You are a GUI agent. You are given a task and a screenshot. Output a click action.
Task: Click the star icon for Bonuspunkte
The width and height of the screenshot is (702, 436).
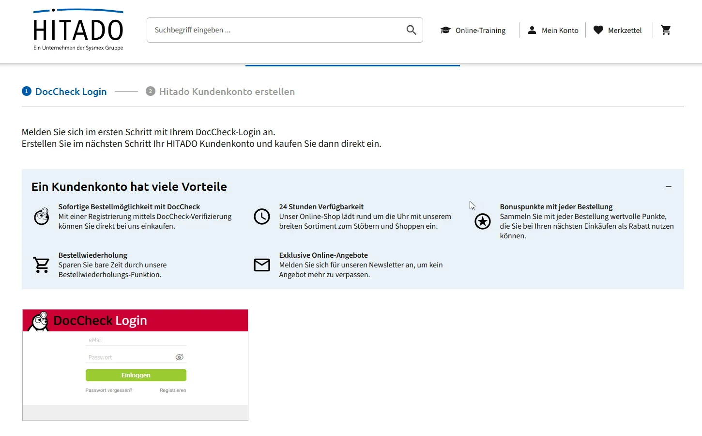483,221
